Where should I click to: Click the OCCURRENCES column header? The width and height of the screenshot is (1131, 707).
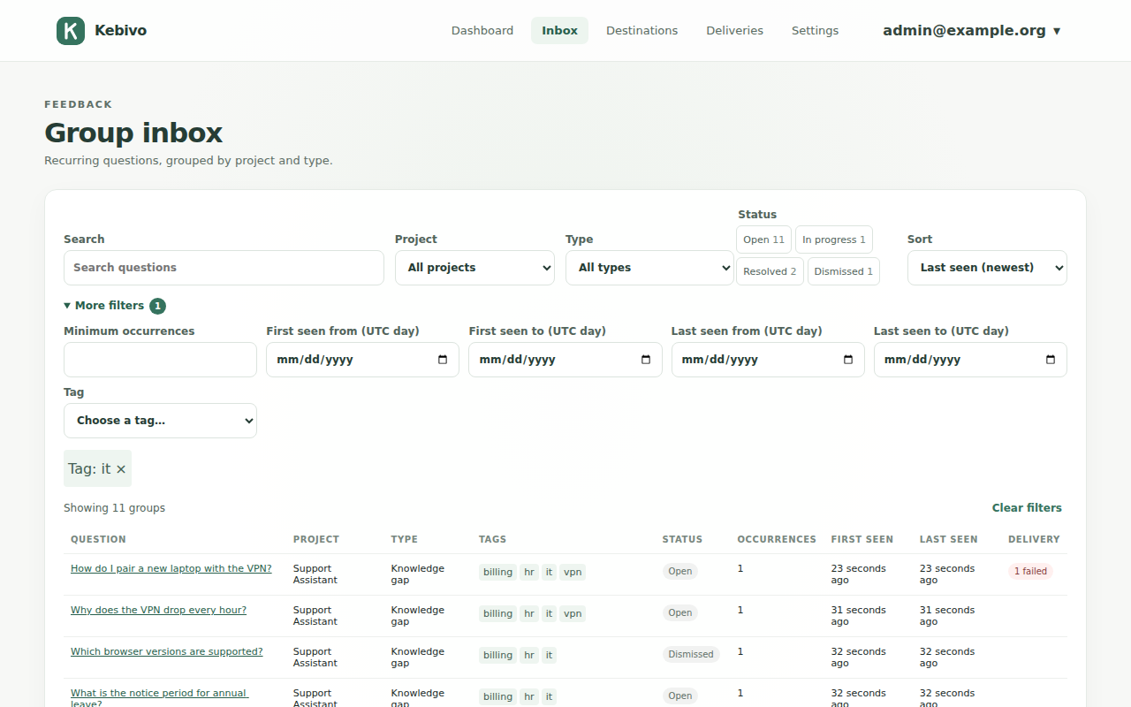click(777, 539)
